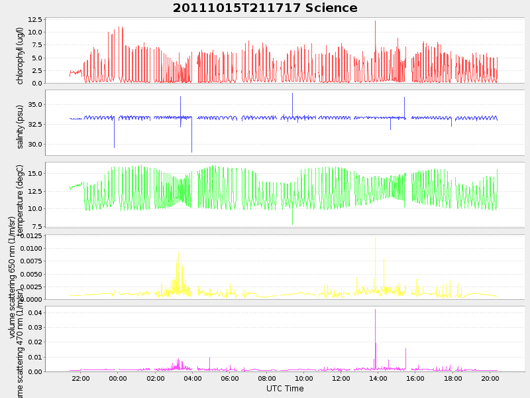Click the blue salinity upward spike near 09:30
Screen dimensions: 530x398
[x=292, y=105]
